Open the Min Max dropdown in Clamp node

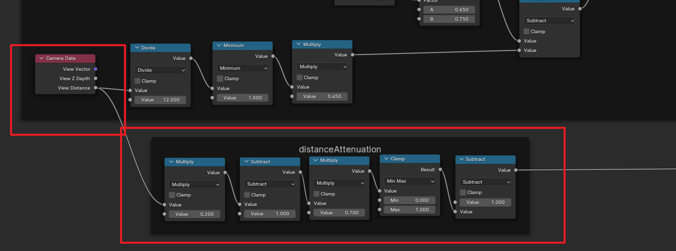click(x=409, y=181)
